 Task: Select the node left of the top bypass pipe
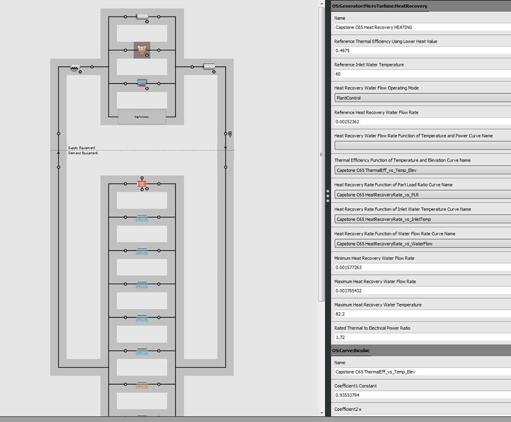[x=126, y=16]
